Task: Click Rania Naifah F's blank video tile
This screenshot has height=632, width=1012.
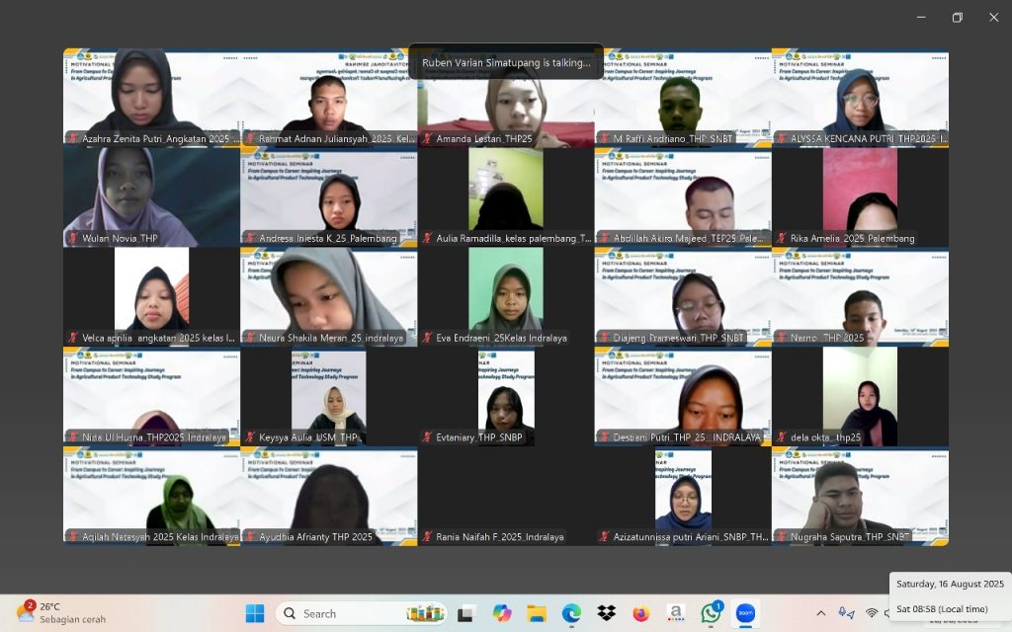Action: coord(505,494)
